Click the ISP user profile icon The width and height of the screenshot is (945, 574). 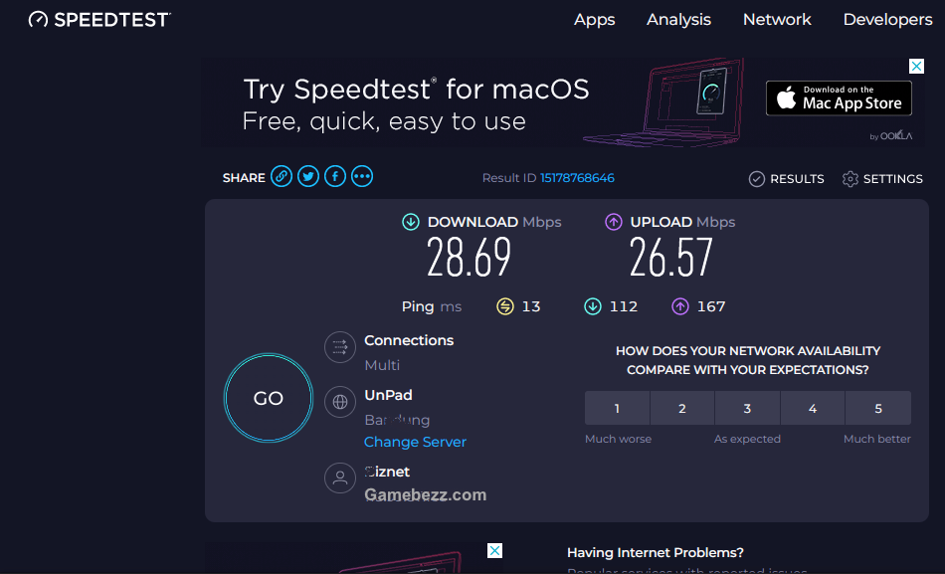[340, 478]
